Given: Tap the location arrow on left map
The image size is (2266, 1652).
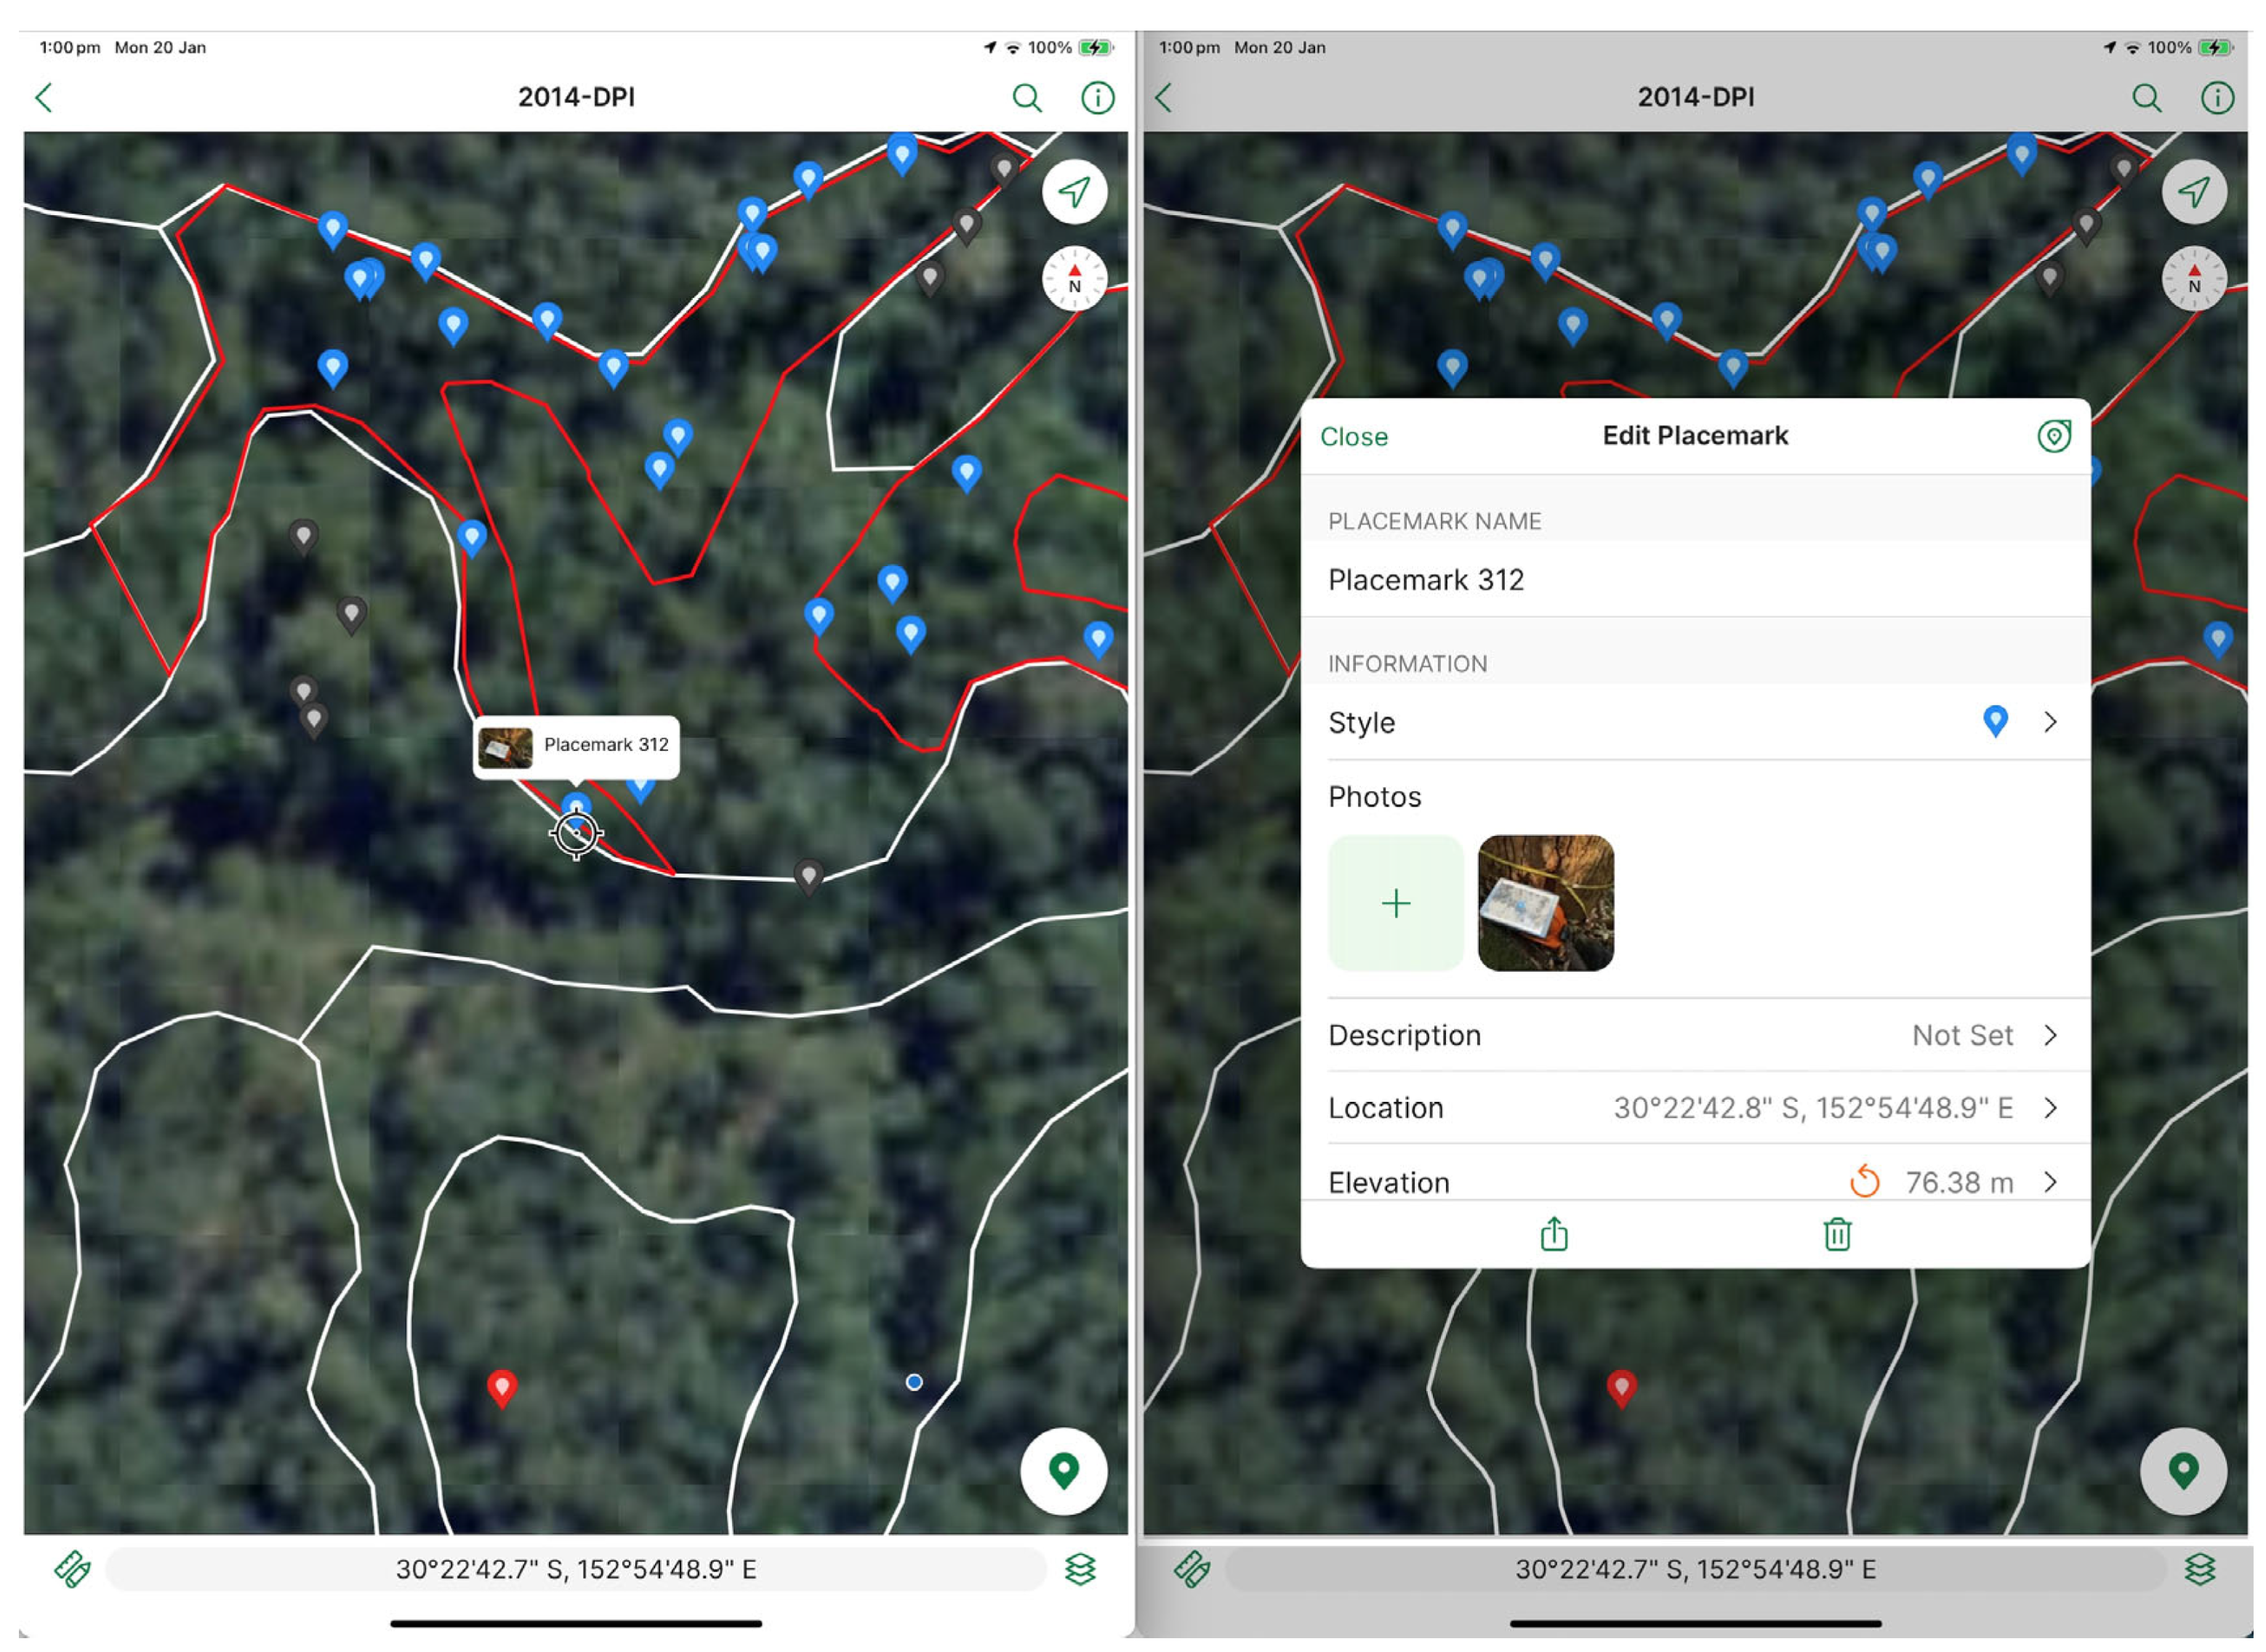Looking at the screenshot, I should [1074, 192].
